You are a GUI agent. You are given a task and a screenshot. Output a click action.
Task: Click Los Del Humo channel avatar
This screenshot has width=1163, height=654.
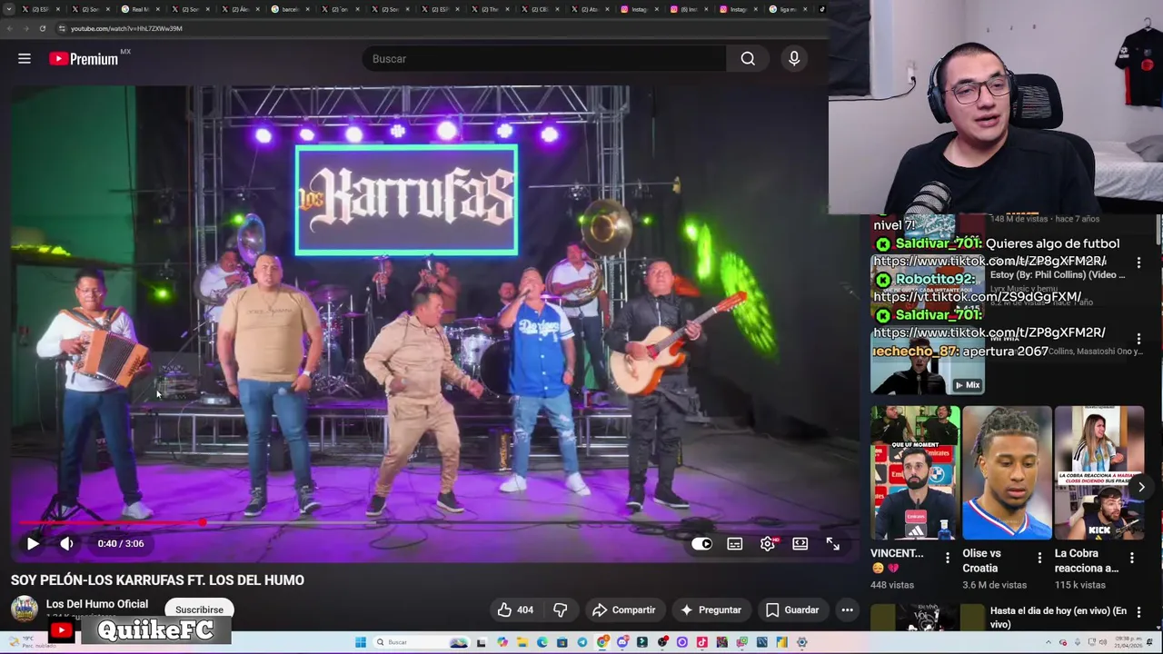tap(24, 609)
